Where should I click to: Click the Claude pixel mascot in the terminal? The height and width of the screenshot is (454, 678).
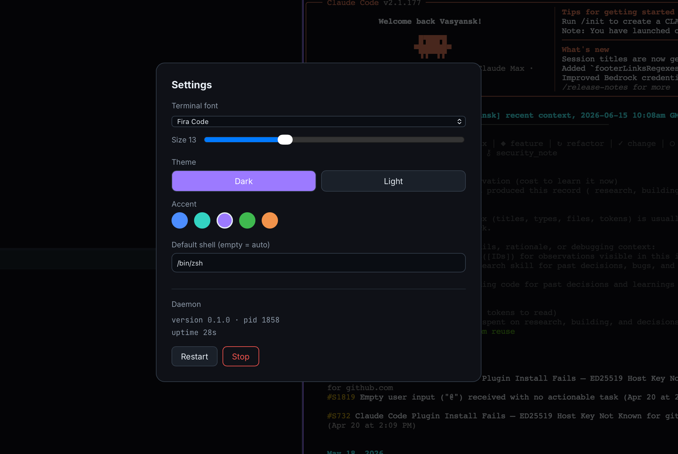[433, 47]
